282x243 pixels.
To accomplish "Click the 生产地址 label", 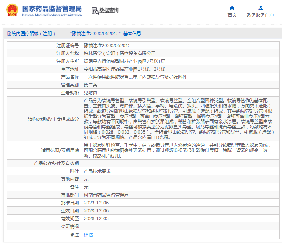I will coord(70,69).
